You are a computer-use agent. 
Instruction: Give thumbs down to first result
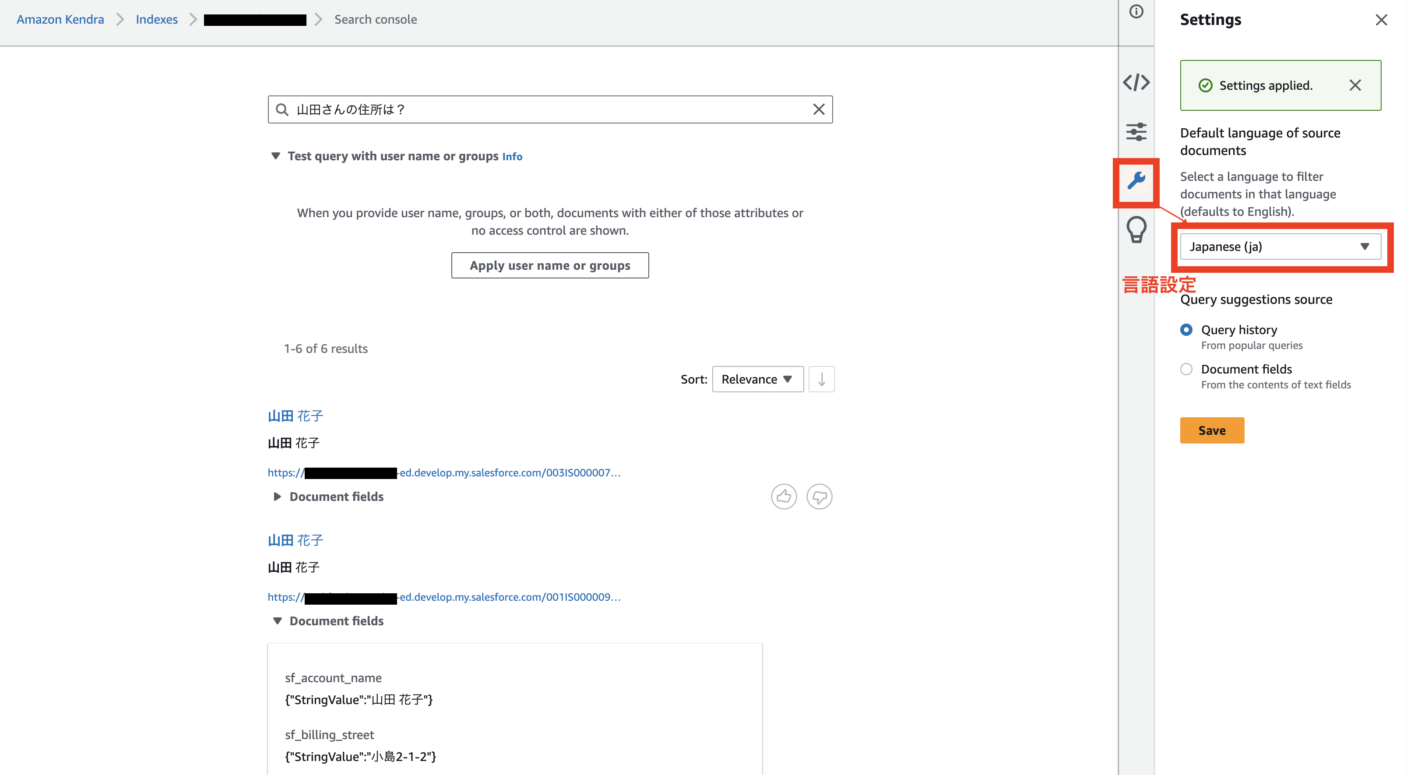tap(819, 497)
